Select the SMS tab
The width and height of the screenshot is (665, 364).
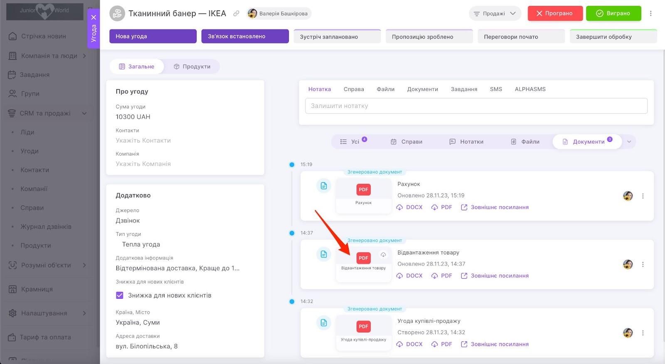pyautogui.click(x=496, y=89)
